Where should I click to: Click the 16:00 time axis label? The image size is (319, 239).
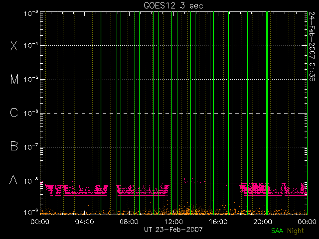point(218,222)
